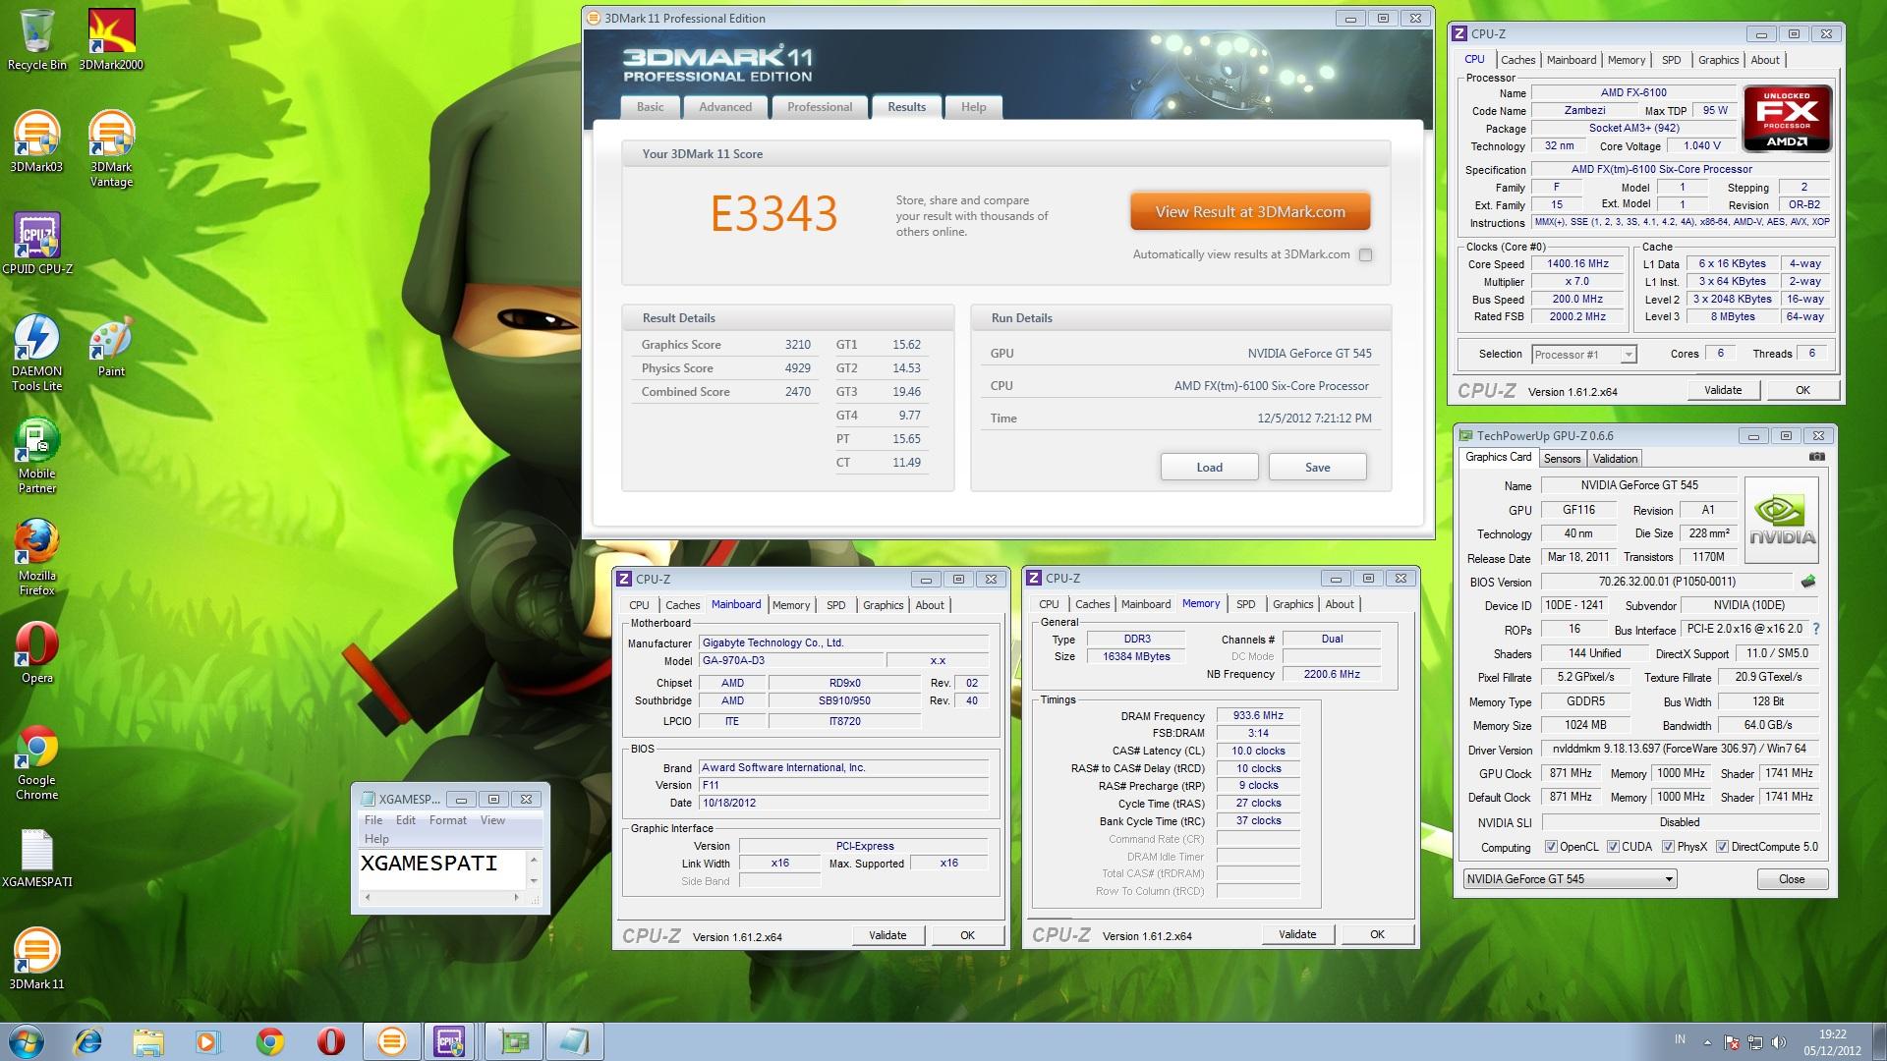Open the Graphics tab in Memory CPU-Z window
The image size is (1887, 1061).
[x=1292, y=604]
